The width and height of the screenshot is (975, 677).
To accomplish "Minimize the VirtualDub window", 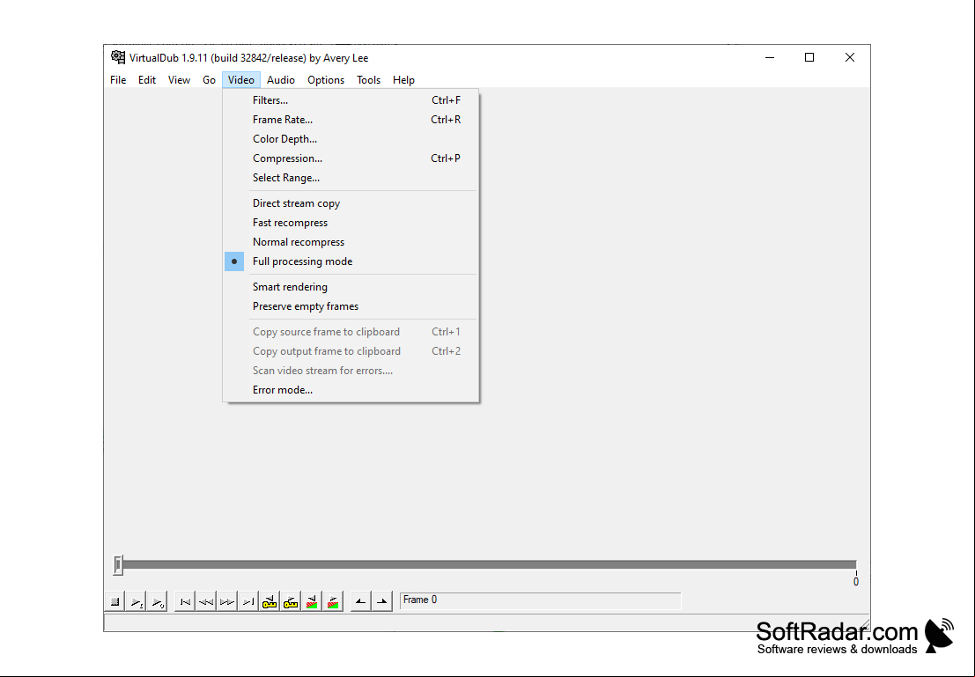I will [x=770, y=57].
